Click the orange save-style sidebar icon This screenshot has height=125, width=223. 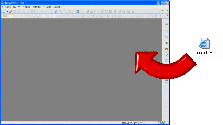click(x=167, y=49)
